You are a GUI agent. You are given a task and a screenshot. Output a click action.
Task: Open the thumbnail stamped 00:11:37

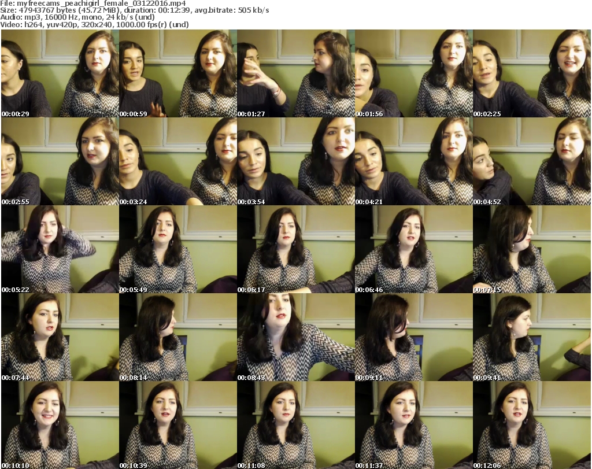(414, 425)
